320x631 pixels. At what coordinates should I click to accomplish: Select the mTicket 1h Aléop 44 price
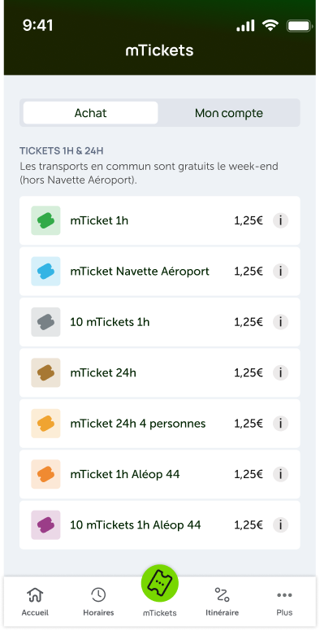click(x=249, y=474)
